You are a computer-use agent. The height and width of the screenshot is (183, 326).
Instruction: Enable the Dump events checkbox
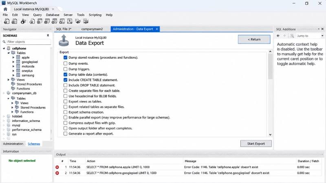65,63
